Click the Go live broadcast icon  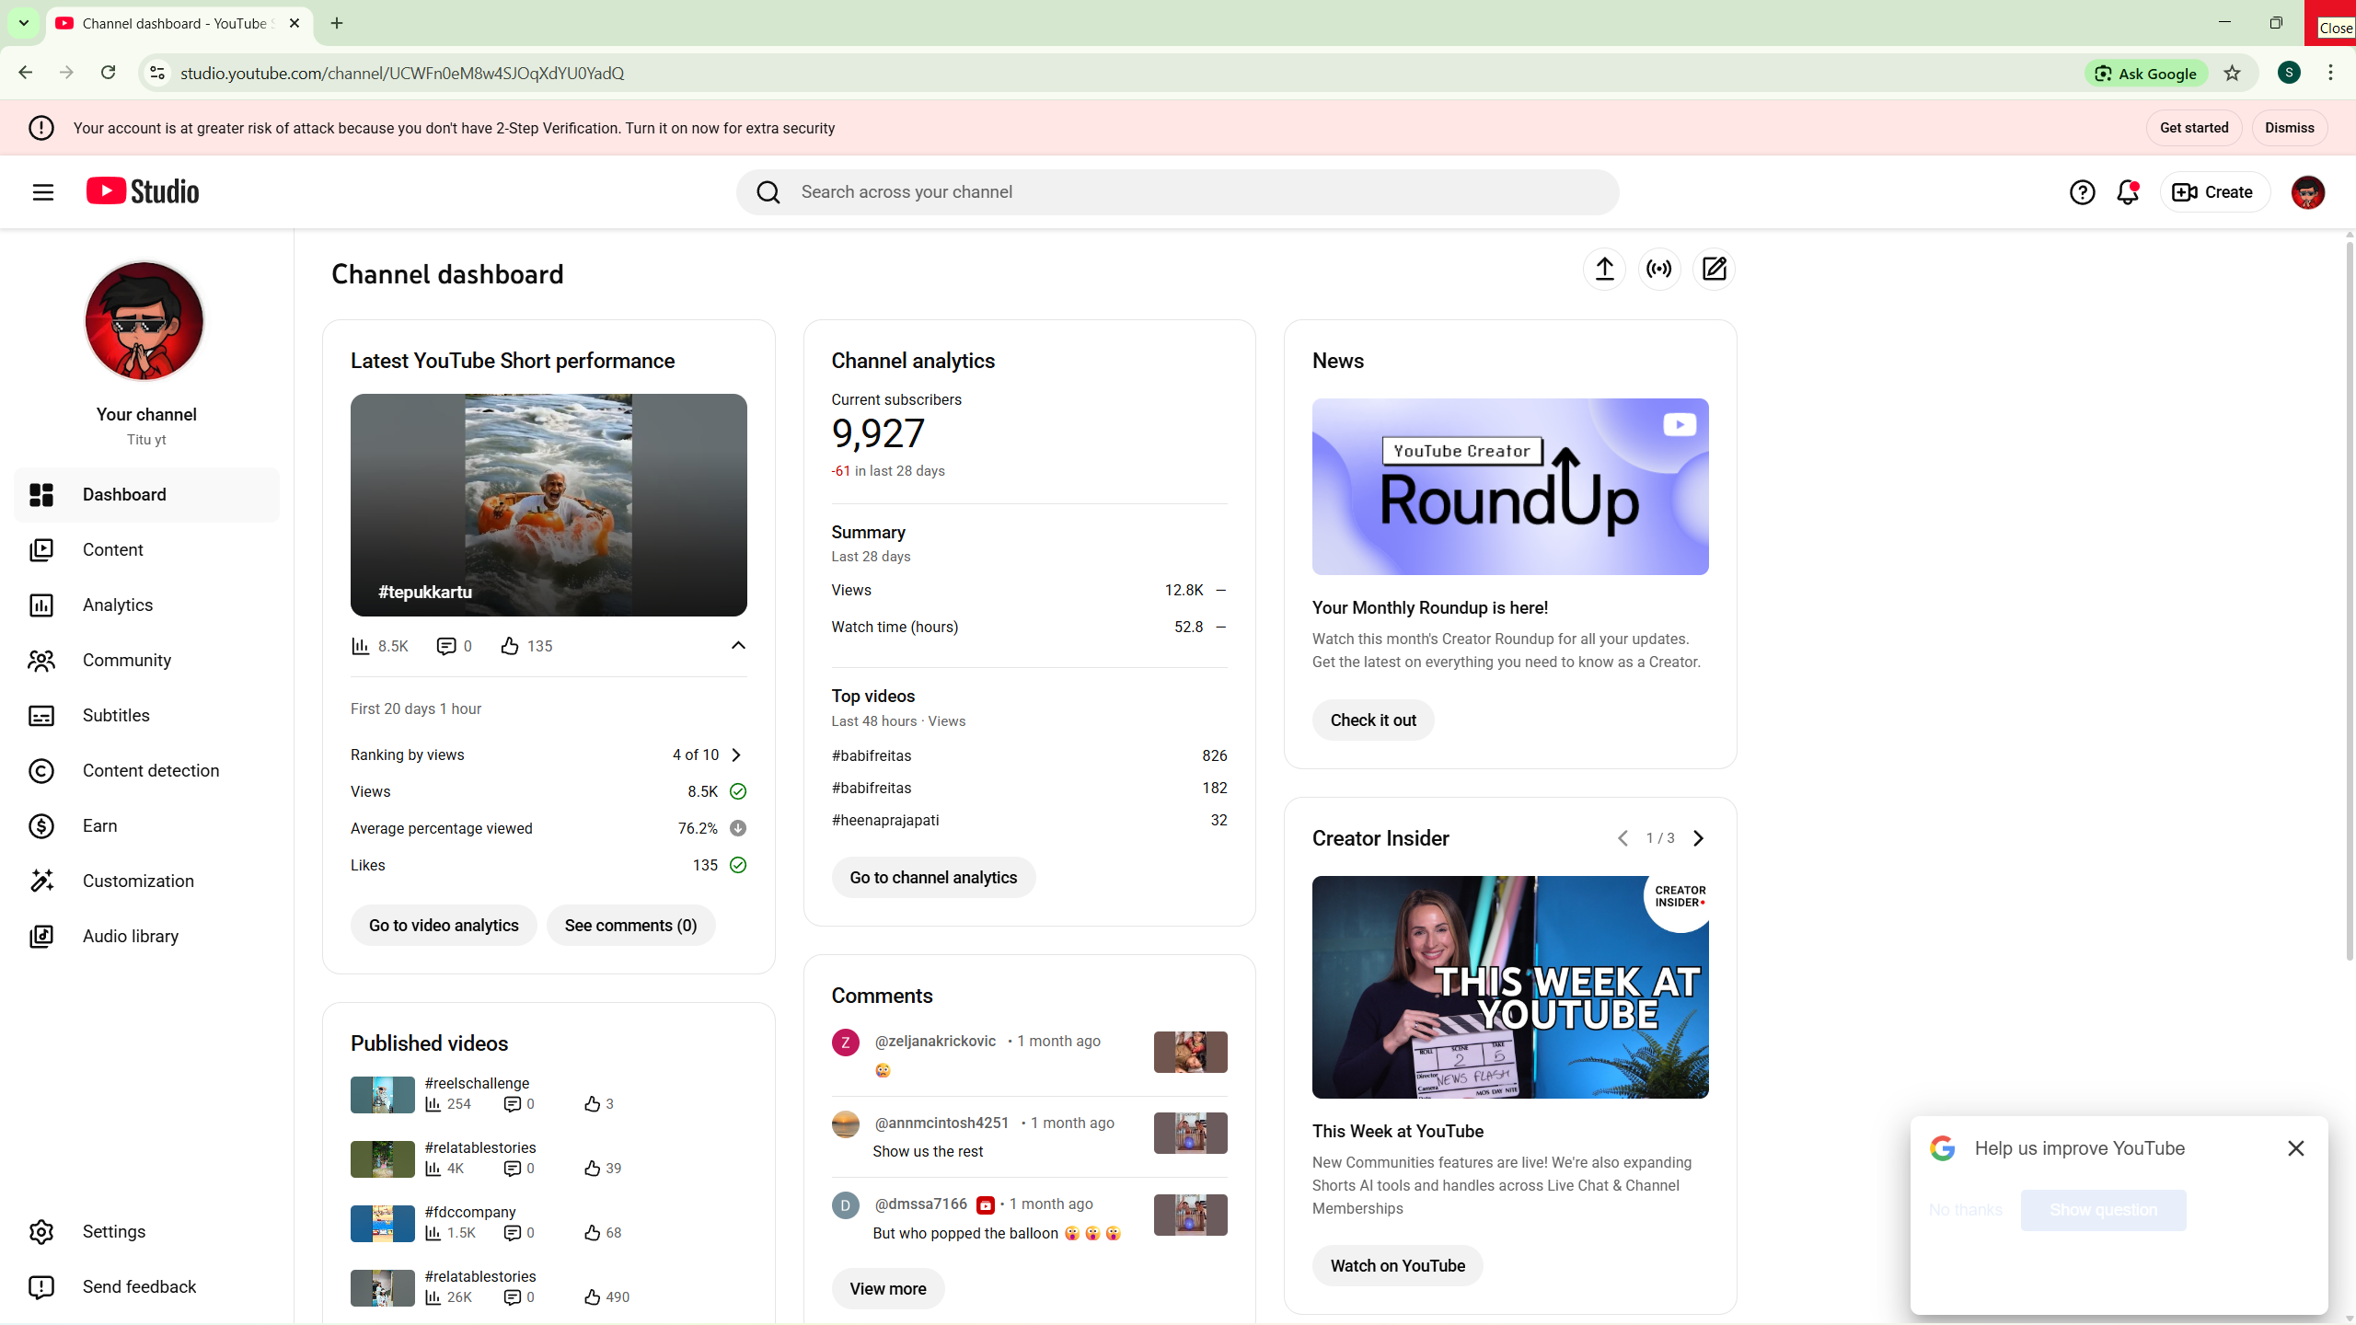(1659, 269)
